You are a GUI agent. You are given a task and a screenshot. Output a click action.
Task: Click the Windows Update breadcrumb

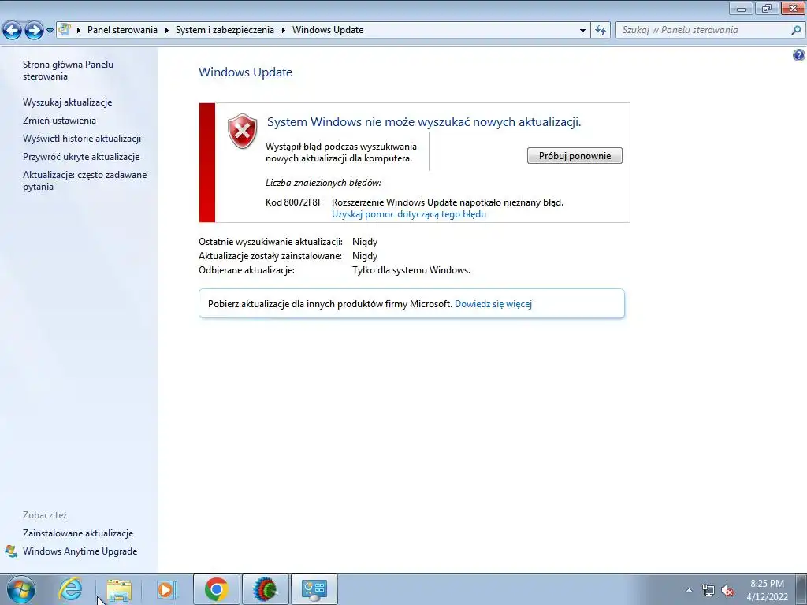[x=328, y=30]
